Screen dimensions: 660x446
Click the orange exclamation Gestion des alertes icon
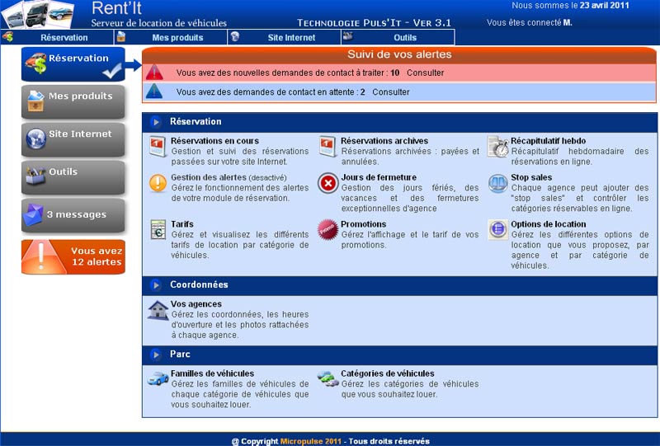click(x=158, y=184)
